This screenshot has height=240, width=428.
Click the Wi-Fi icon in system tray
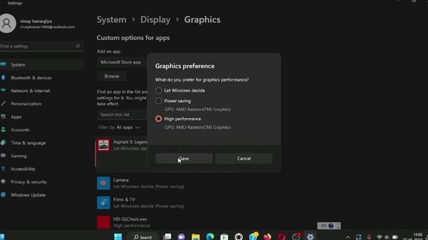(379, 237)
